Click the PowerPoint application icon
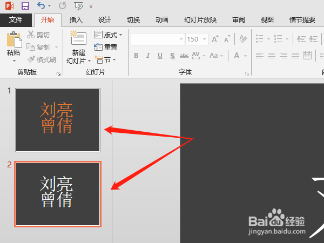The width and height of the screenshot is (324, 243). [x=10, y=6]
